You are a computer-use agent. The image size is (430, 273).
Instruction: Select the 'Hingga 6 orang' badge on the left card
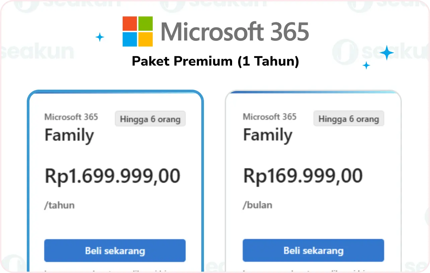150,119
